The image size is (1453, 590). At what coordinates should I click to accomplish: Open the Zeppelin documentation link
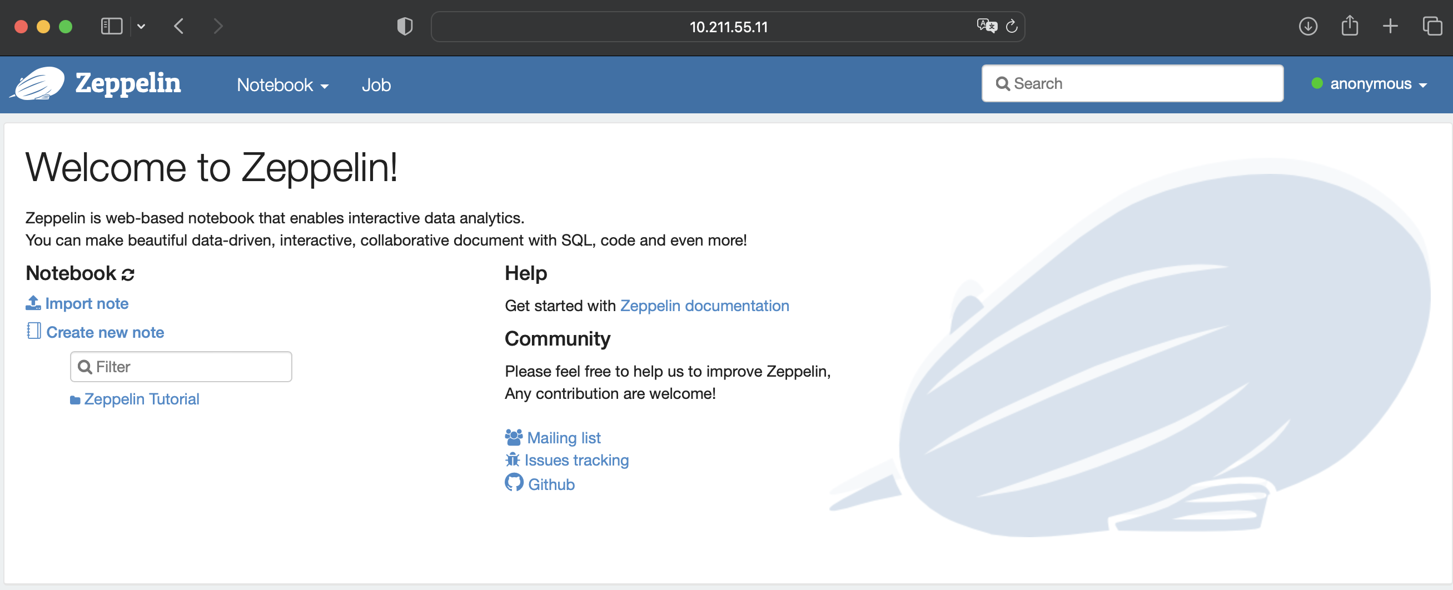[x=704, y=306]
